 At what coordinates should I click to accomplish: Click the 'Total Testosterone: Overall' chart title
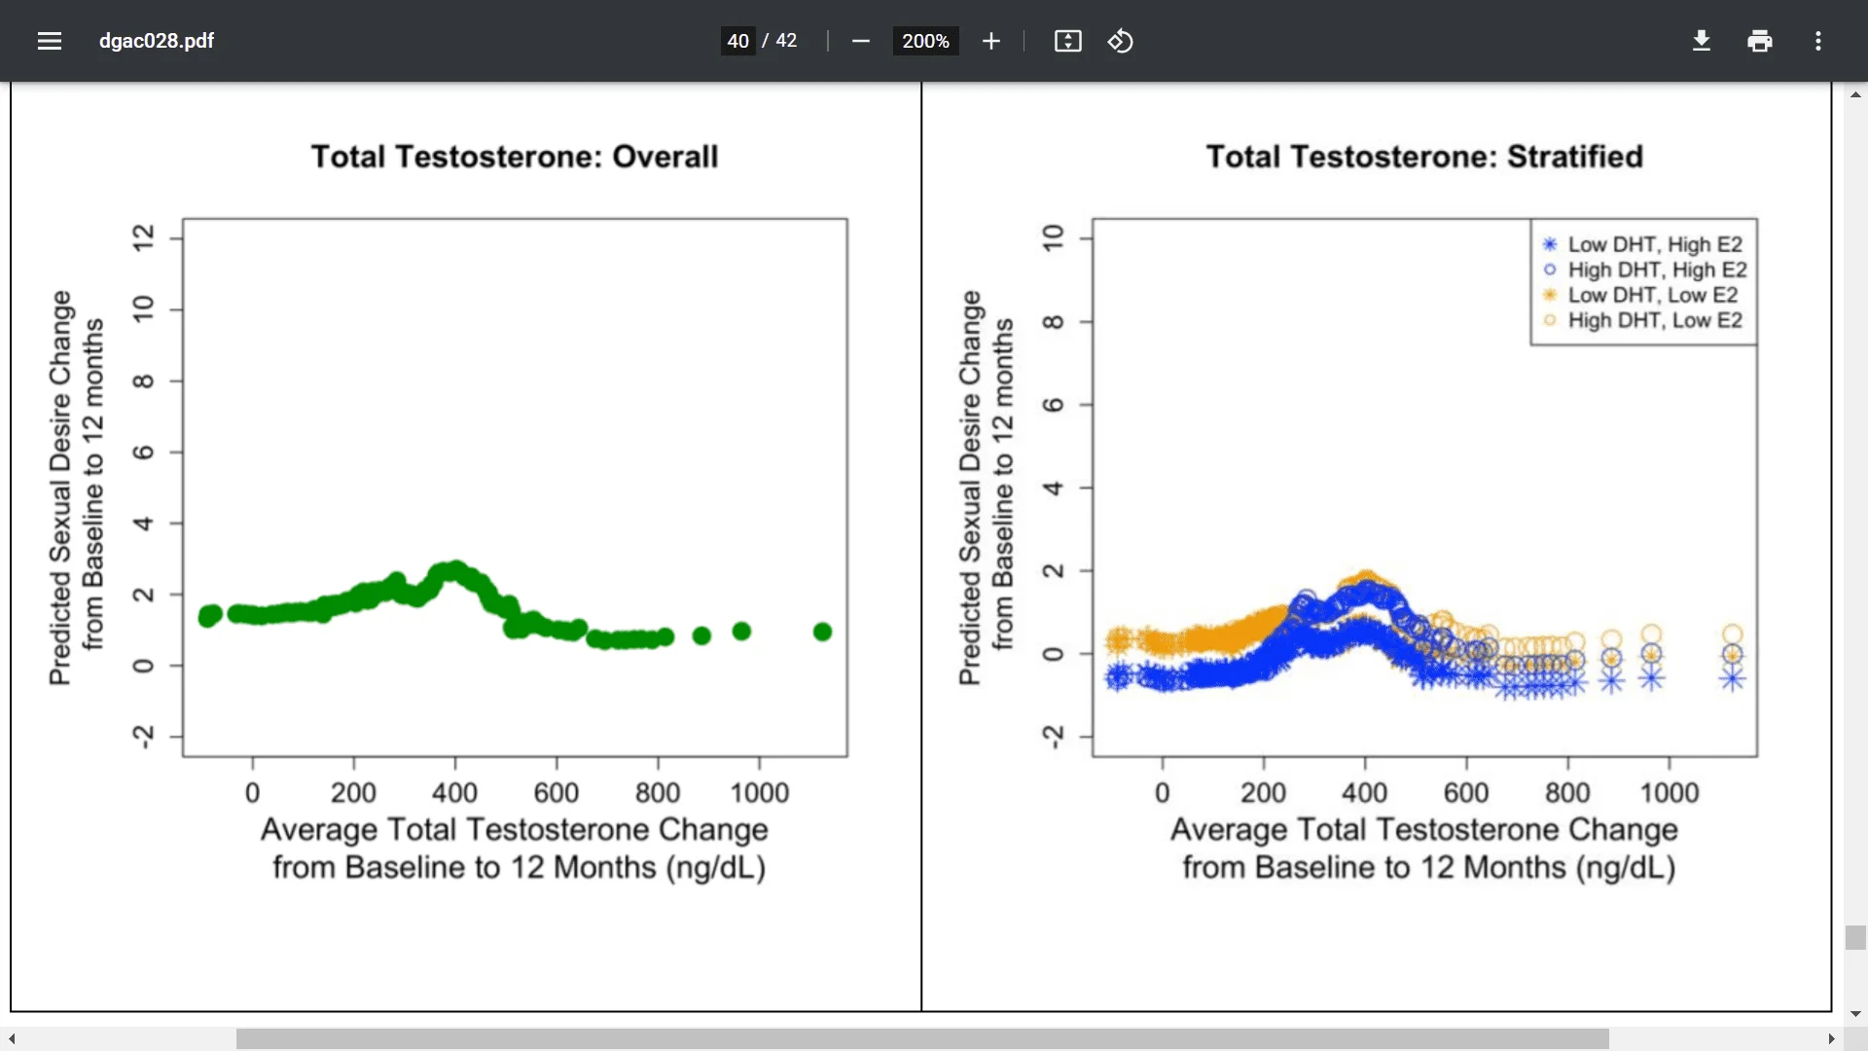point(515,157)
